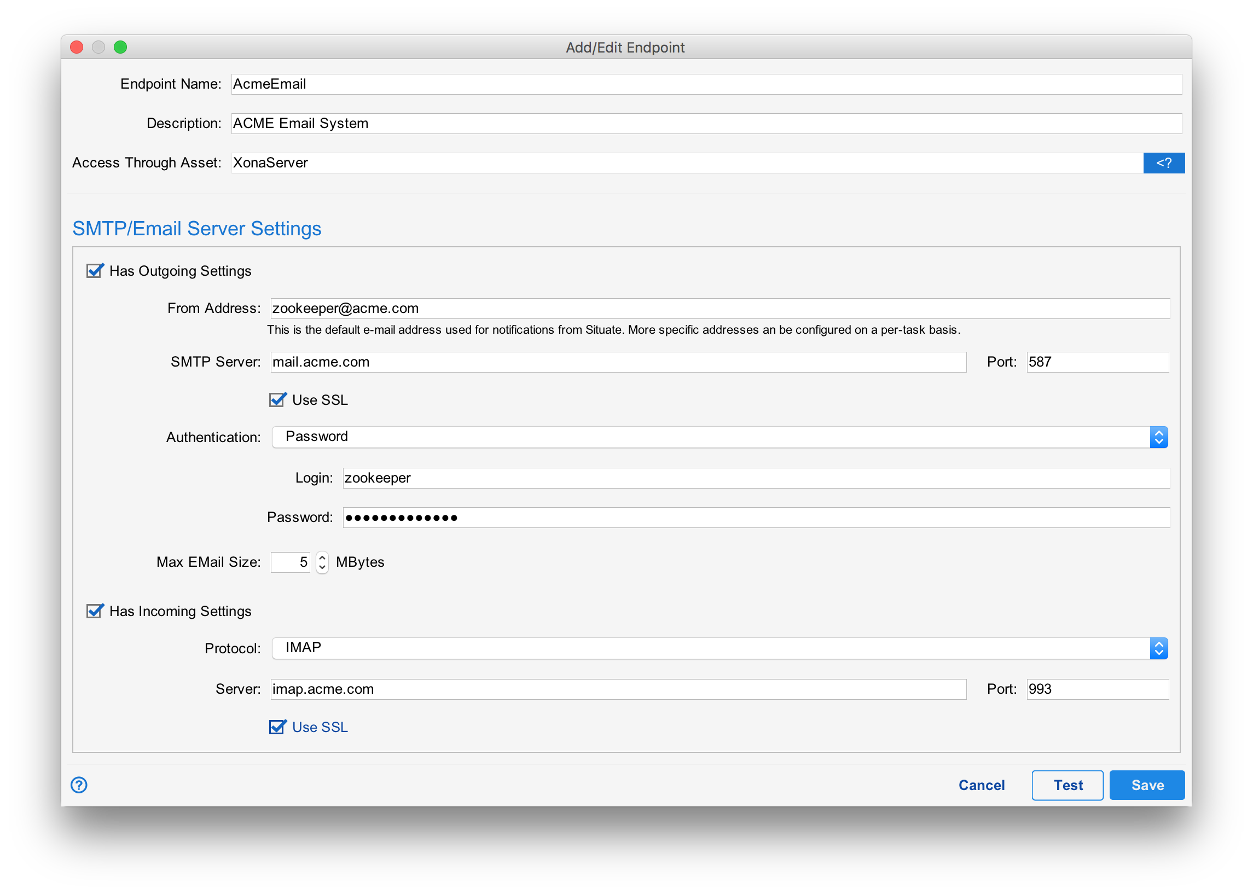The height and width of the screenshot is (894, 1253).
Task: Toggle the Has Incoming Settings checkbox
Action: click(x=94, y=611)
